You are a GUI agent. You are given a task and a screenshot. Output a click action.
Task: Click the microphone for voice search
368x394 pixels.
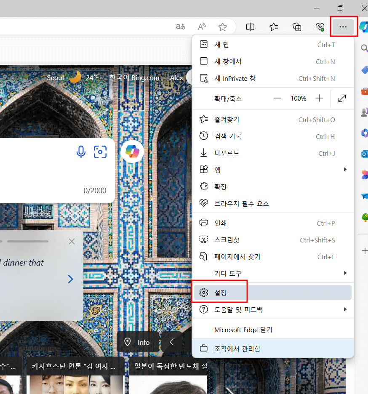(81, 152)
